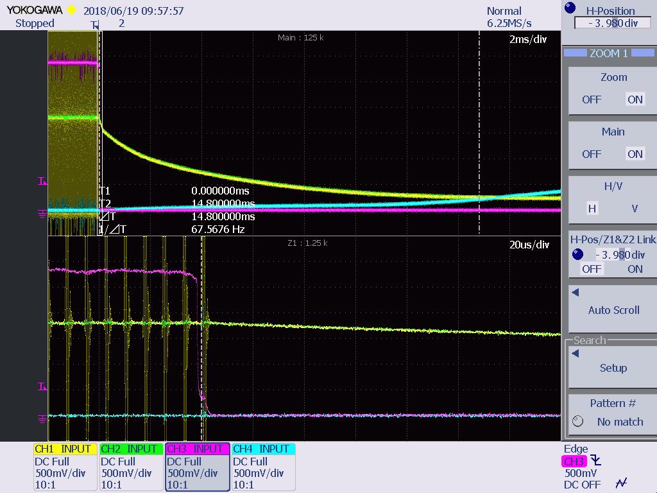The height and width of the screenshot is (493, 657).
Task: Click the falling edge trigger slope icon
Action: [x=596, y=460]
